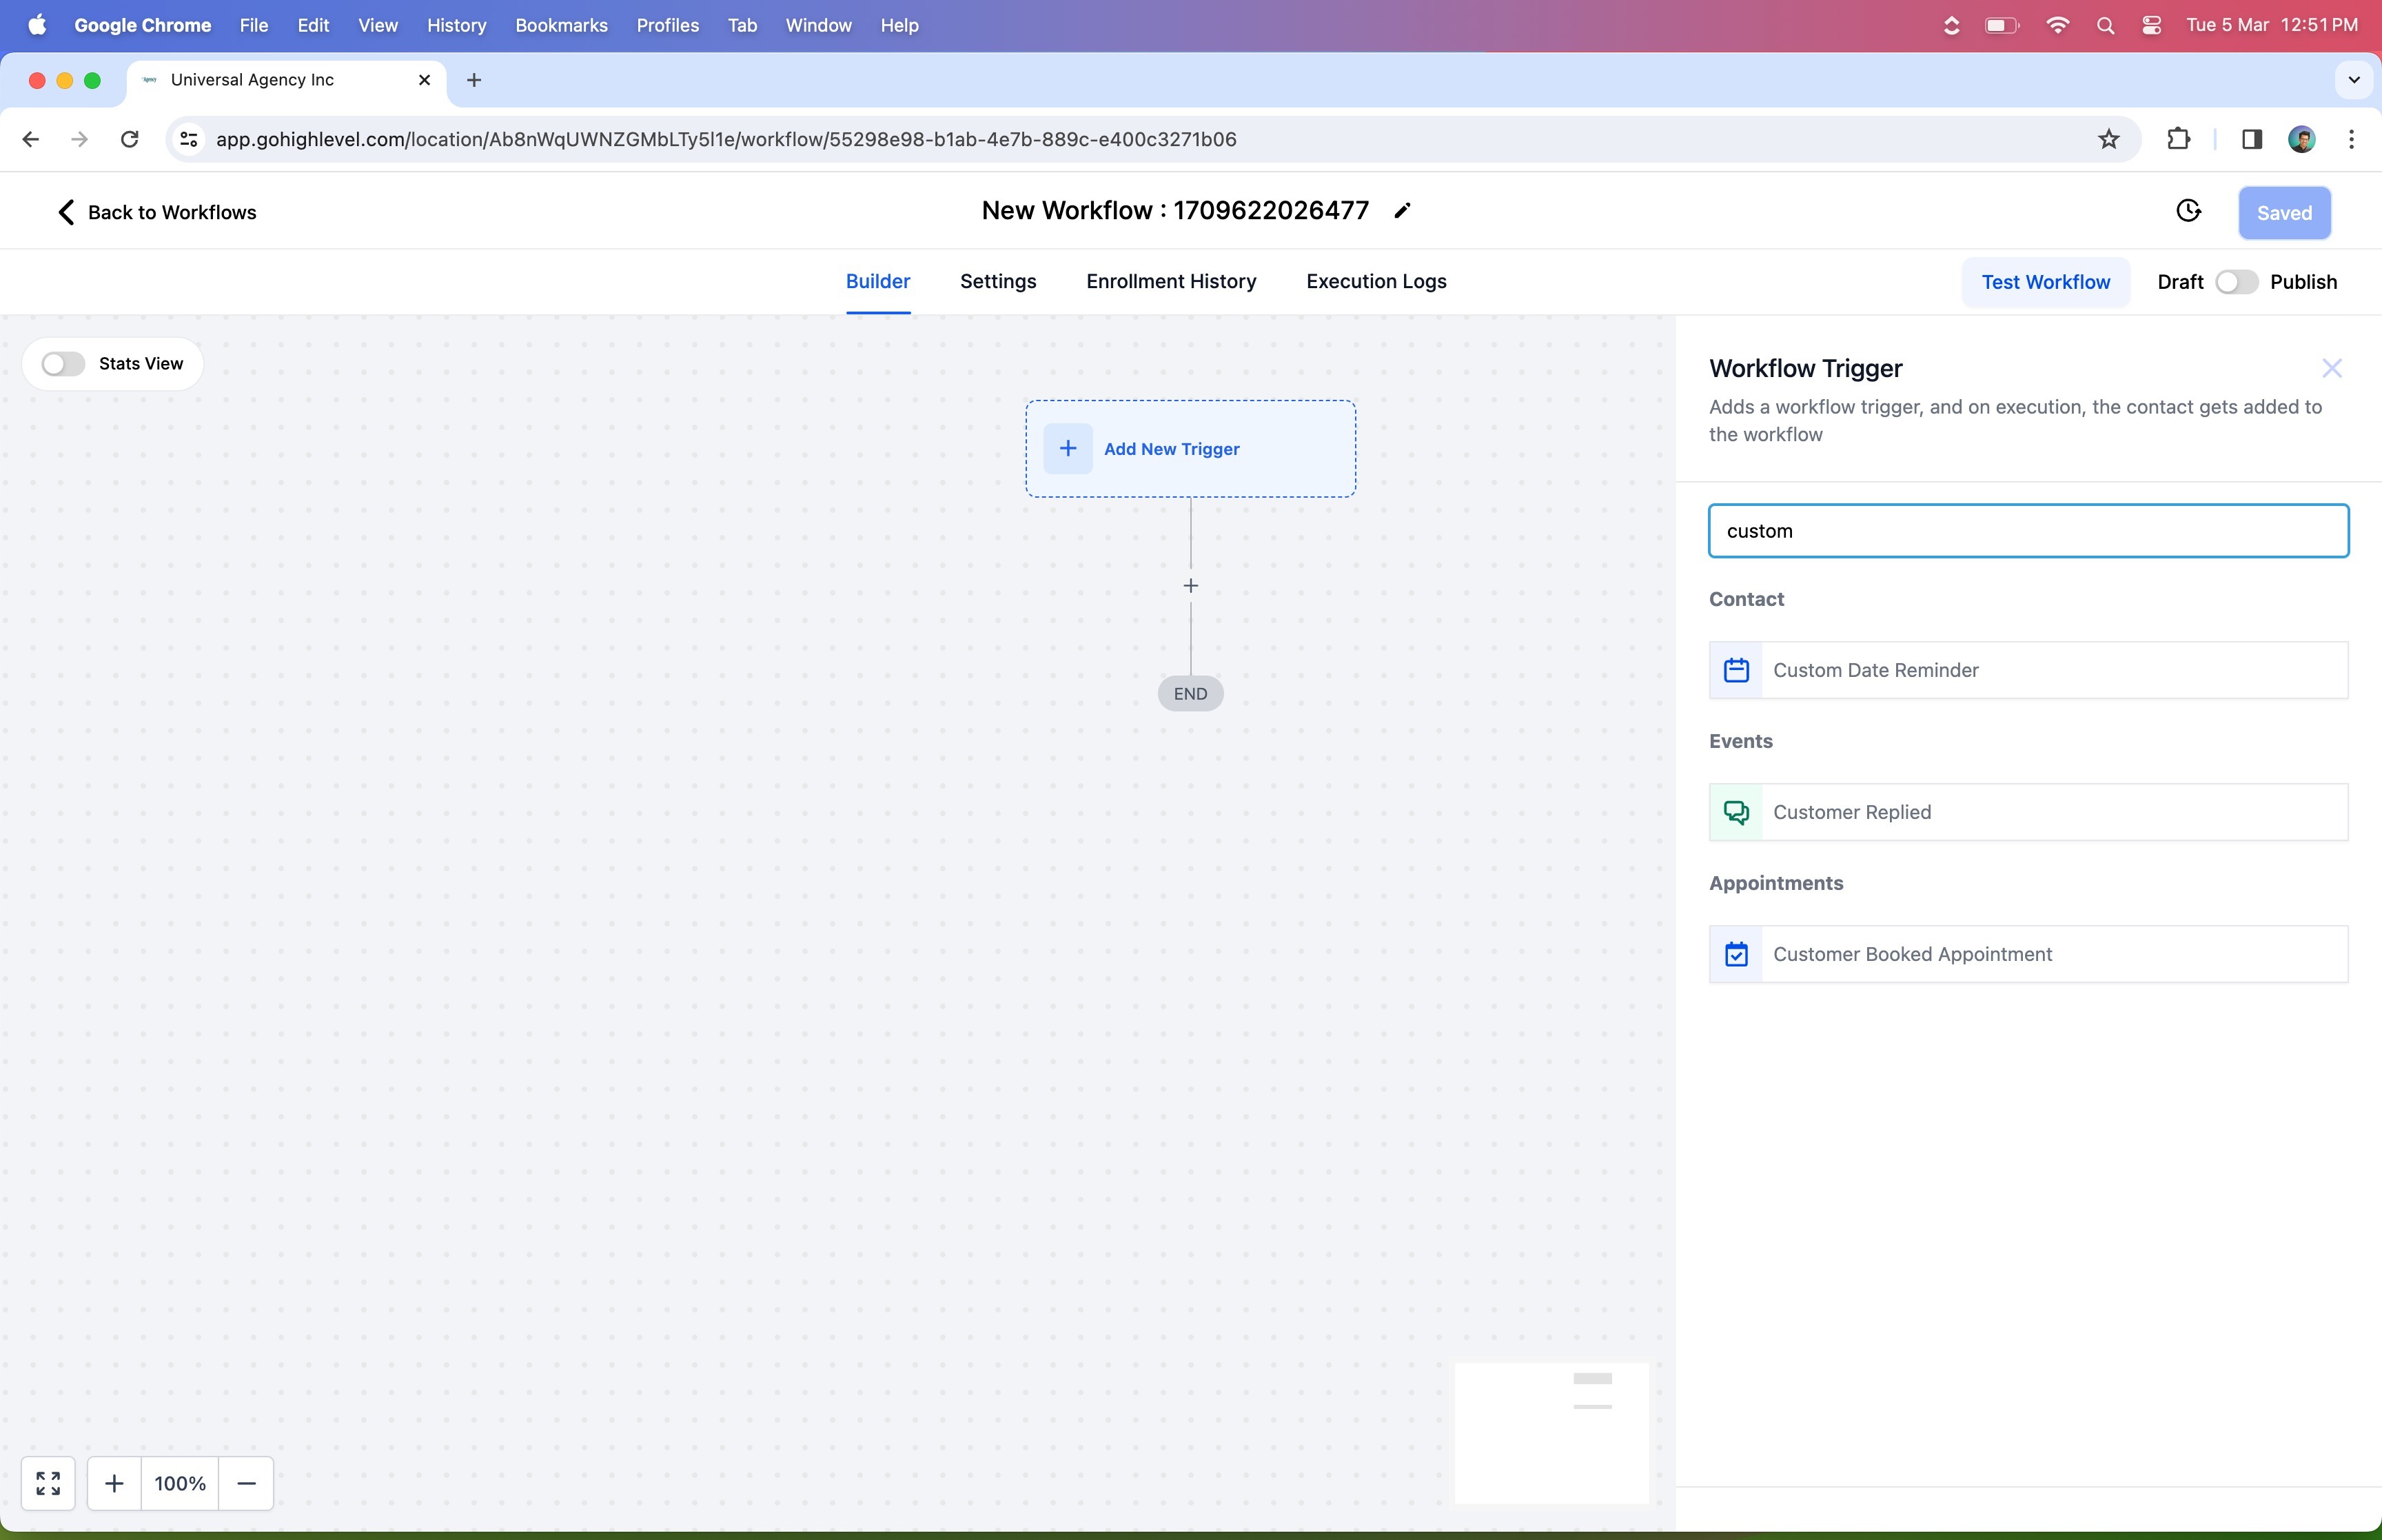The image size is (2382, 1540).
Task: Click the Test Workflow button
Action: click(x=2045, y=282)
